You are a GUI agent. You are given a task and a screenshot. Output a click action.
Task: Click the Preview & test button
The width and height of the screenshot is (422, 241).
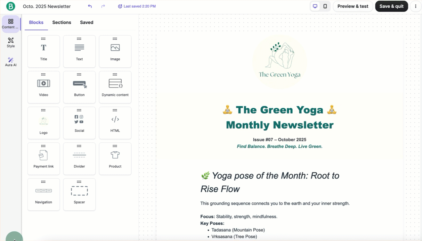tap(352, 6)
